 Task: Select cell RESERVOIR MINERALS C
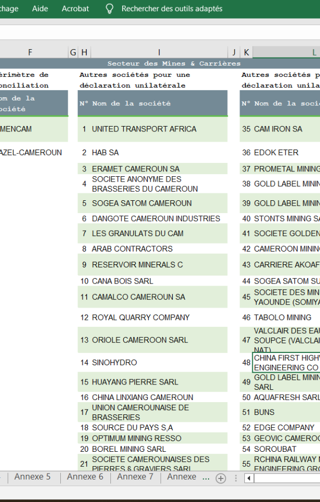click(x=159, y=265)
